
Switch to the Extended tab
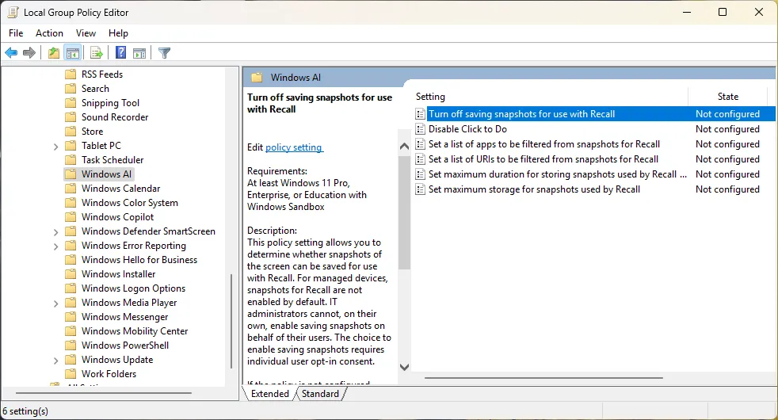coord(270,394)
